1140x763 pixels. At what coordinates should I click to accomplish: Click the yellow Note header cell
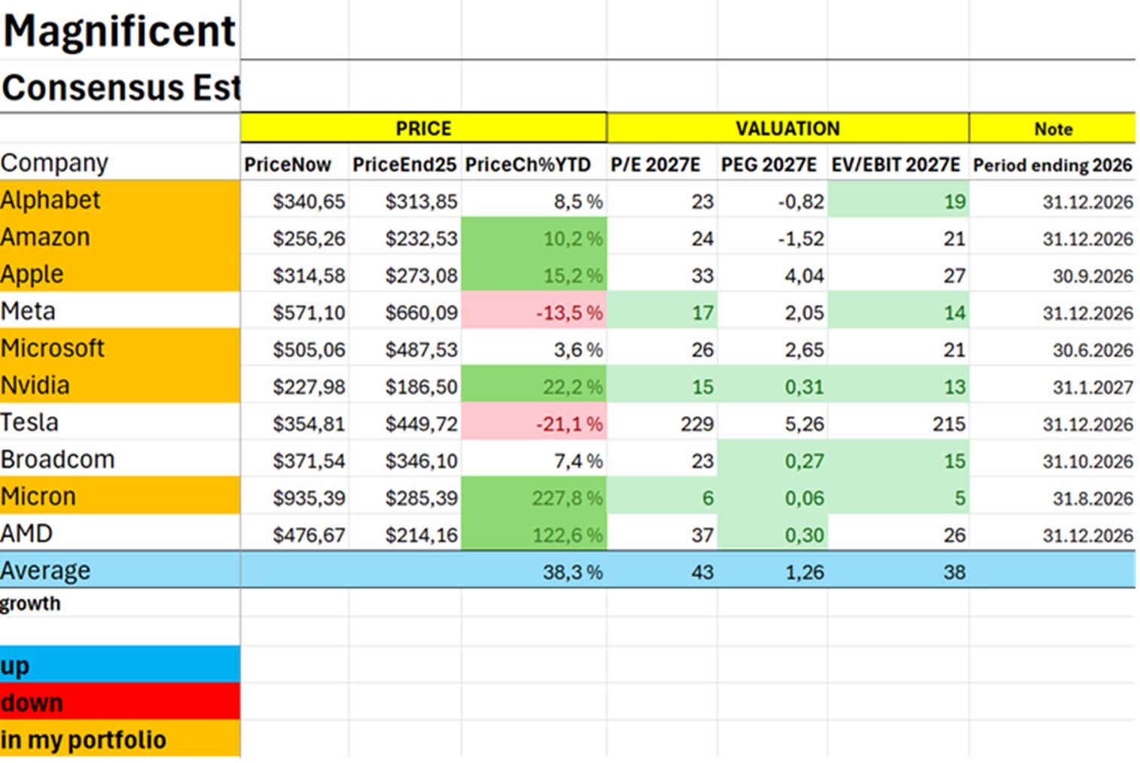coord(1053,128)
